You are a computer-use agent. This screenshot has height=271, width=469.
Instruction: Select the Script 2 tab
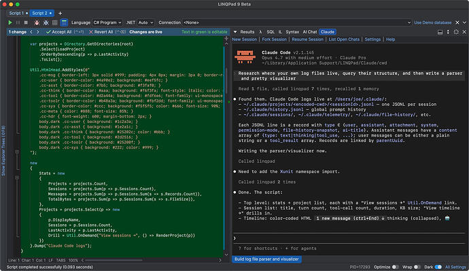(x=41, y=13)
